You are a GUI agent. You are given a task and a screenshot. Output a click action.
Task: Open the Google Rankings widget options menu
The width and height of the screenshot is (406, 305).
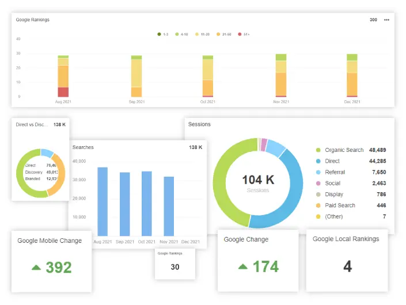tap(386, 20)
